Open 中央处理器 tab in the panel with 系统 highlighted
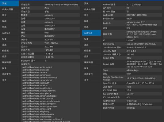The height and width of the screenshot is (122, 164). (x=10, y=9)
